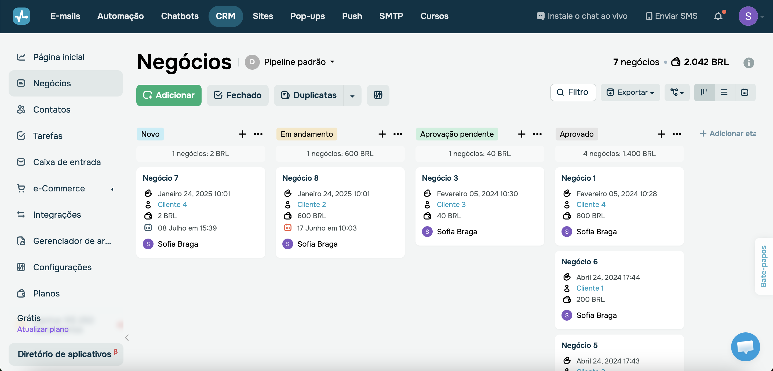Click Enviar SMS in header
The image size is (773, 371).
[x=671, y=16]
